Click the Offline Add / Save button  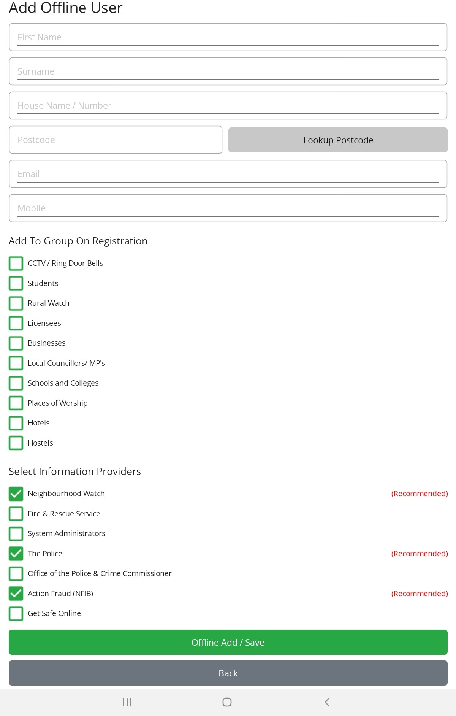pyautogui.click(x=228, y=642)
